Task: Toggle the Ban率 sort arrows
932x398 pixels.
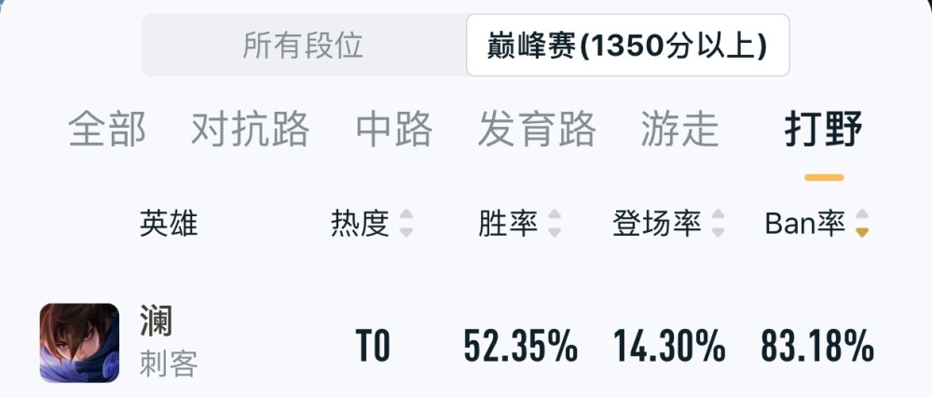Action: pos(862,224)
